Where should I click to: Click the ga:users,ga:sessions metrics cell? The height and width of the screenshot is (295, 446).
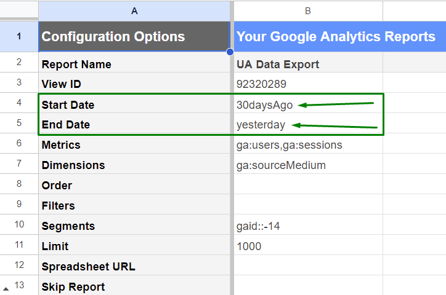(x=308, y=144)
